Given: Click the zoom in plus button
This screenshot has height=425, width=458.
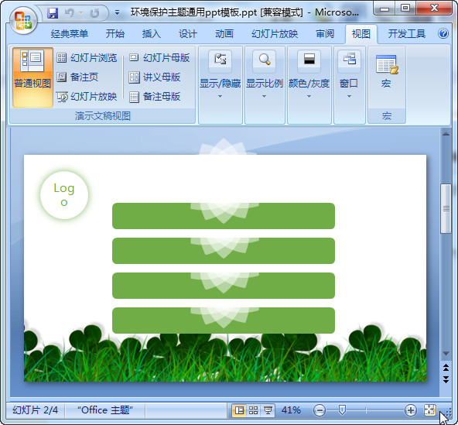Looking at the screenshot, I should (x=410, y=410).
